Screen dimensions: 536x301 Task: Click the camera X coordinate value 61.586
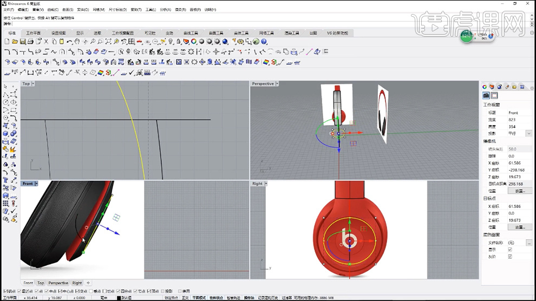(514, 163)
